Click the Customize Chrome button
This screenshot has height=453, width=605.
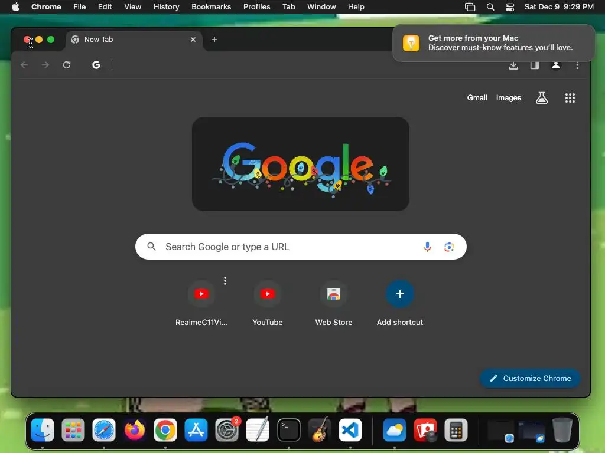[x=530, y=378]
